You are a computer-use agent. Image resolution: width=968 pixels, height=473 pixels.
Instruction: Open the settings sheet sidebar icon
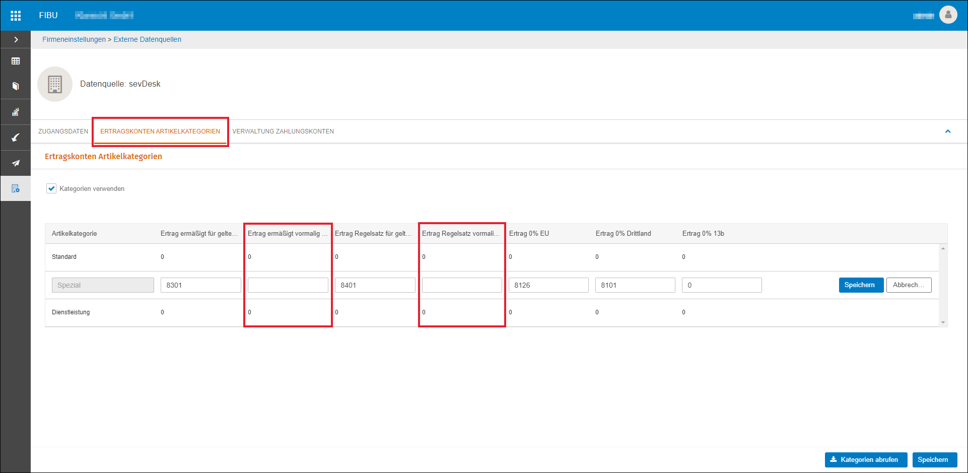tap(16, 188)
